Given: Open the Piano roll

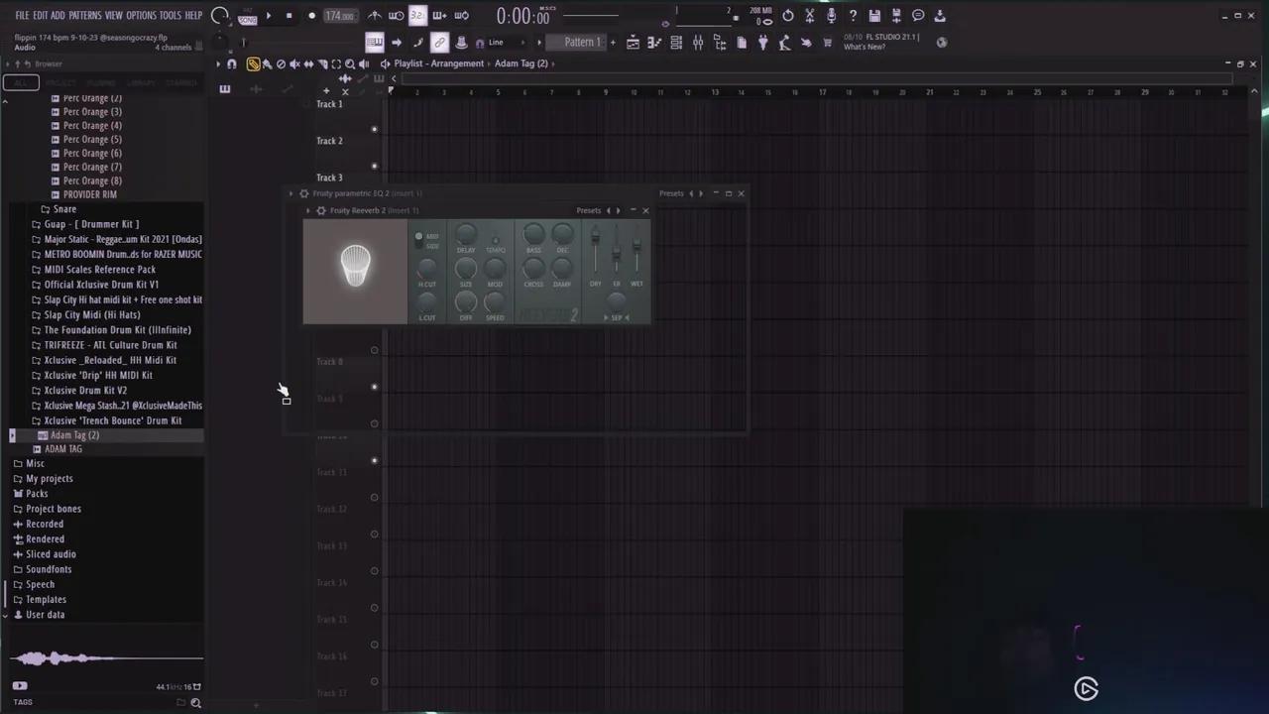Looking at the screenshot, I should [x=653, y=43].
